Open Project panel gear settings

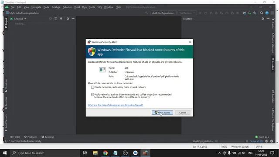68,18
